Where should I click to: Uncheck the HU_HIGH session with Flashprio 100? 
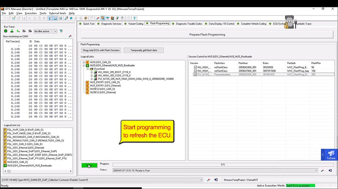(195, 71)
